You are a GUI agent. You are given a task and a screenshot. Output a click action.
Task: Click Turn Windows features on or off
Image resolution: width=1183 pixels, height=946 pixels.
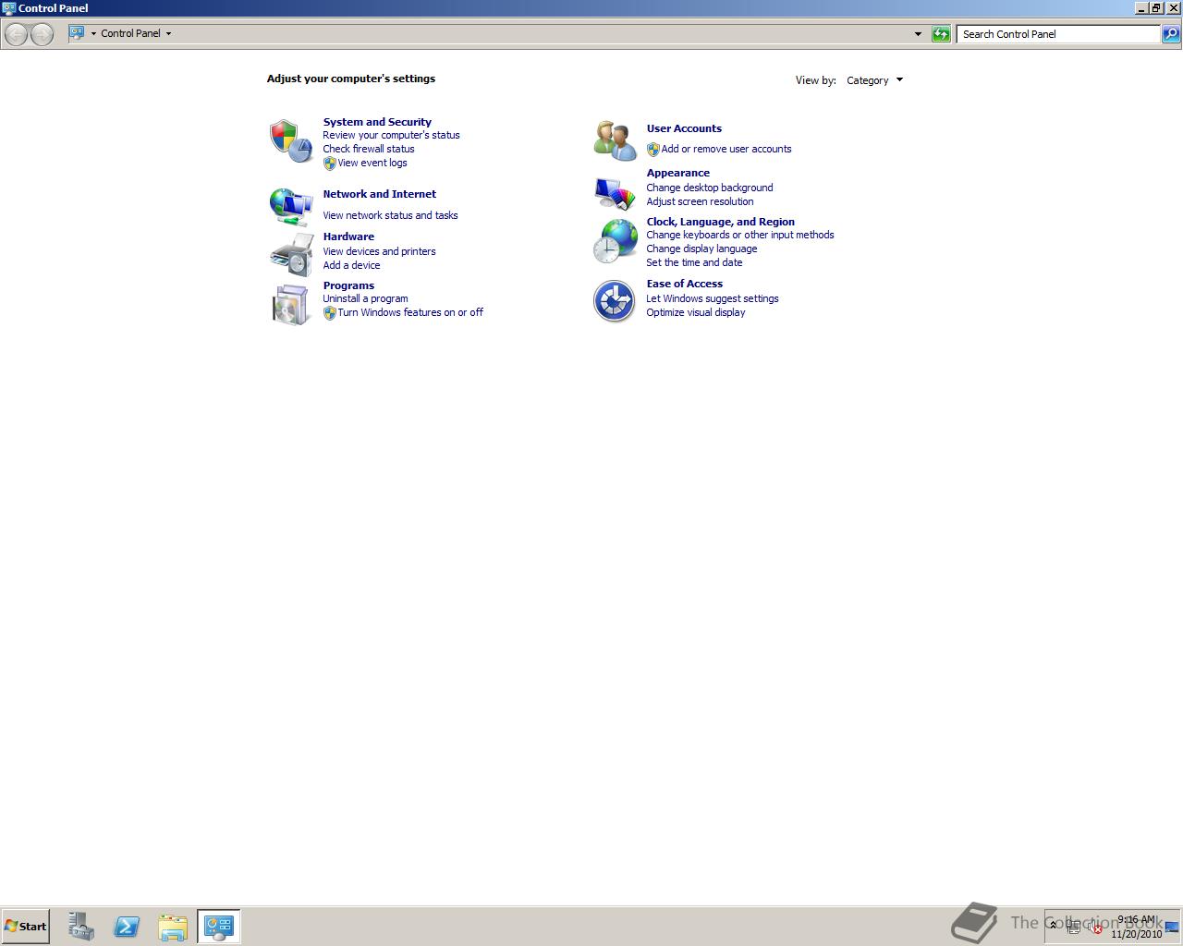(410, 312)
